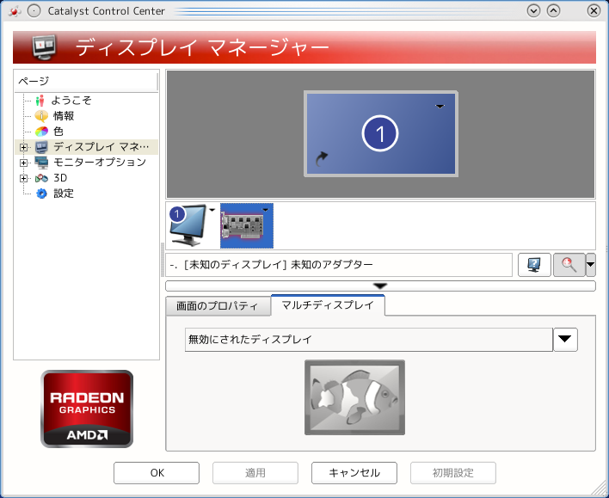Click the 適用 apply button
Image resolution: width=609 pixels, height=498 pixels.
click(x=255, y=473)
